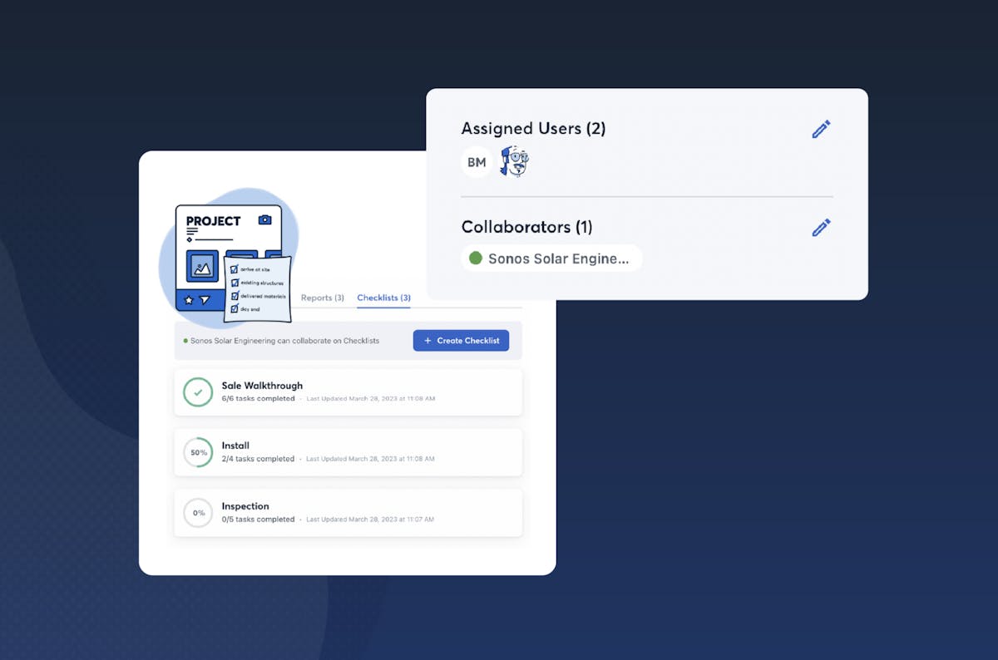
Task: Click the Install 50% progress circle
Action: (x=198, y=452)
